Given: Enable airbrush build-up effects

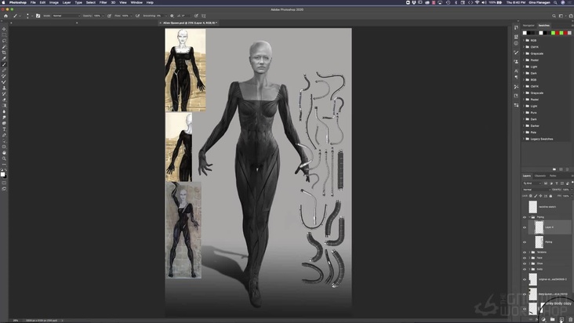Looking at the screenshot, I should 138,16.
